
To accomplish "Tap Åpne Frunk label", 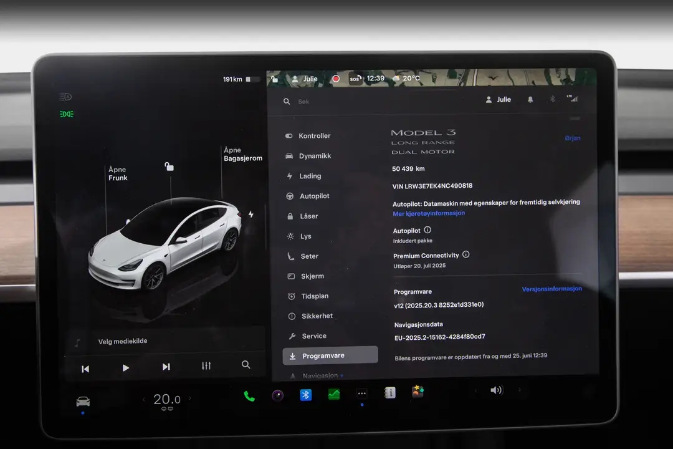I will tap(118, 173).
